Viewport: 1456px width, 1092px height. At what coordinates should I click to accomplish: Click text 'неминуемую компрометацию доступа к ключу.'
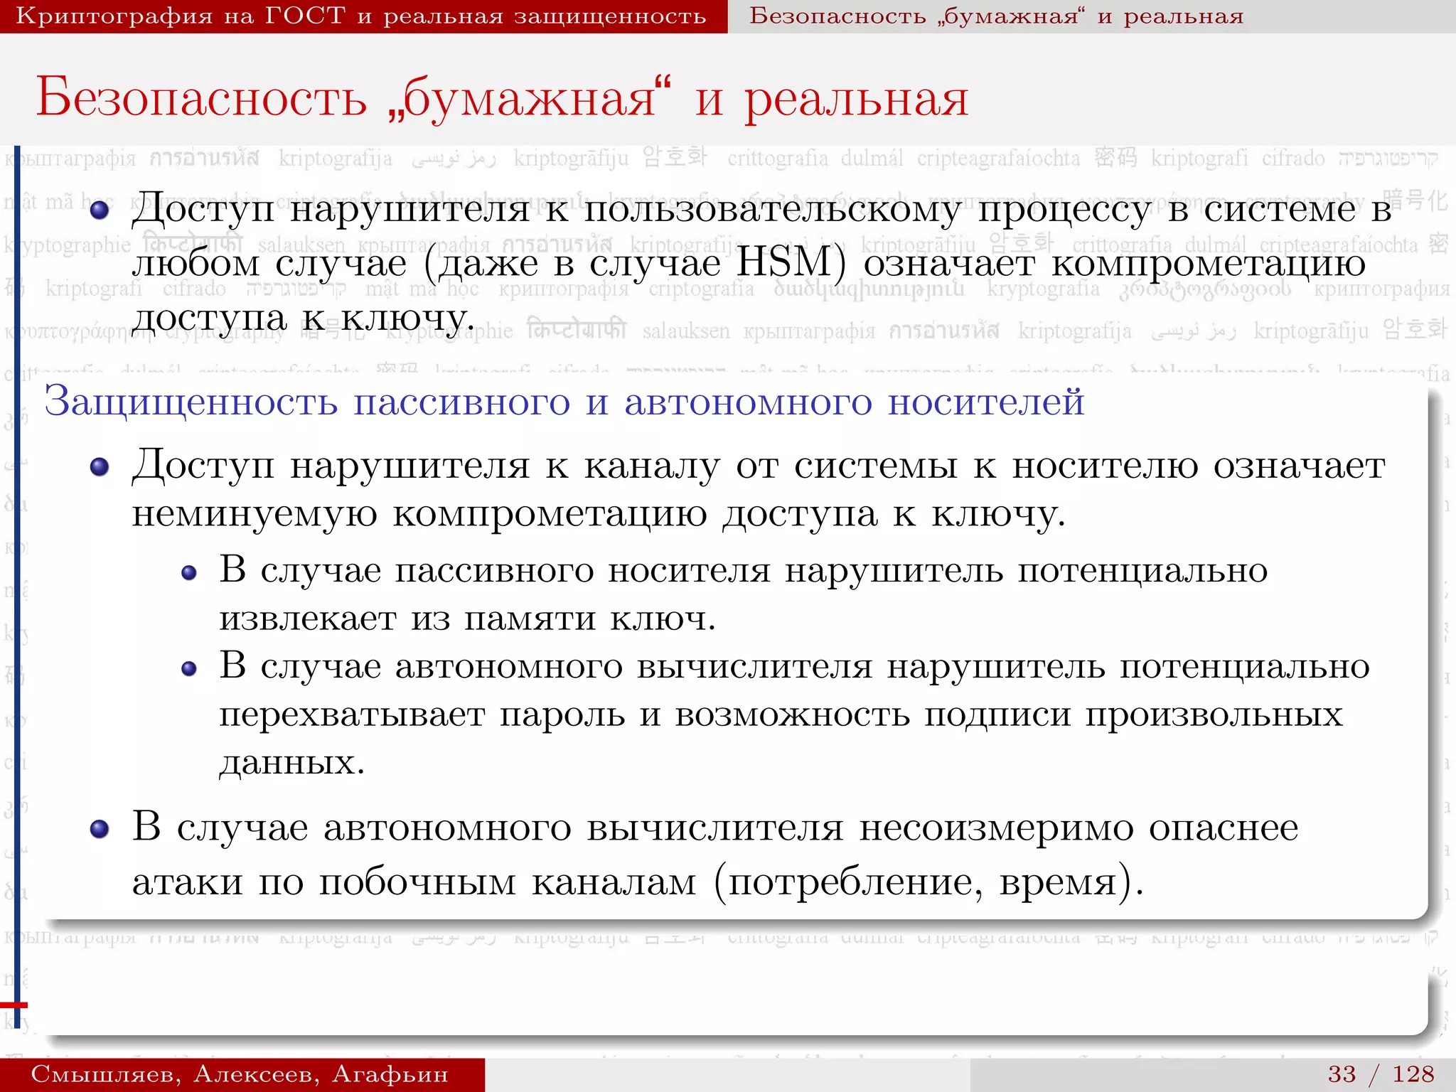click(599, 513)
